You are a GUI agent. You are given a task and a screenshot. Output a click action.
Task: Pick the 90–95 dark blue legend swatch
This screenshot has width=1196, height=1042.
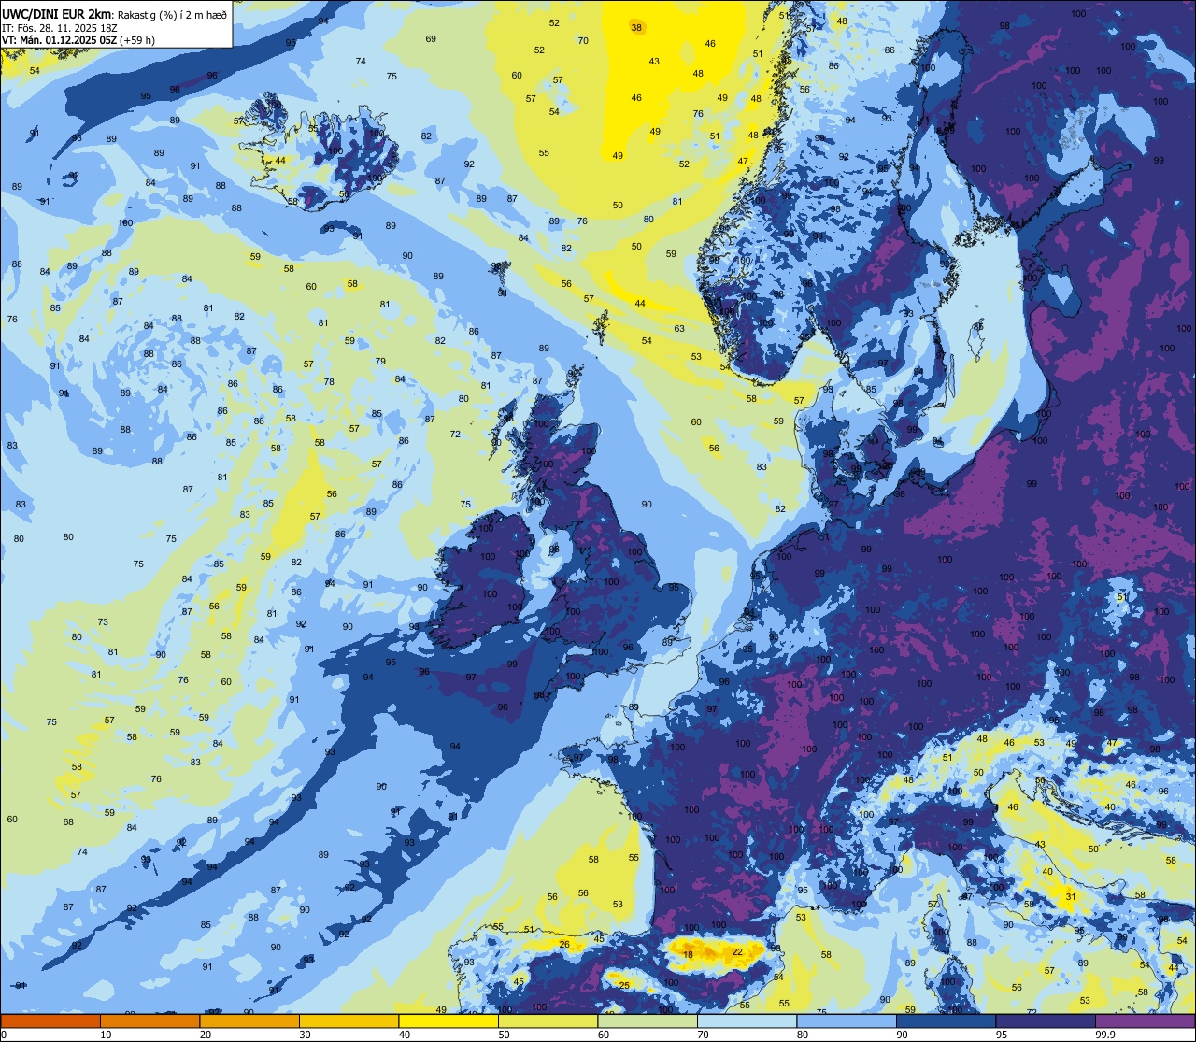pos(946,1021)
